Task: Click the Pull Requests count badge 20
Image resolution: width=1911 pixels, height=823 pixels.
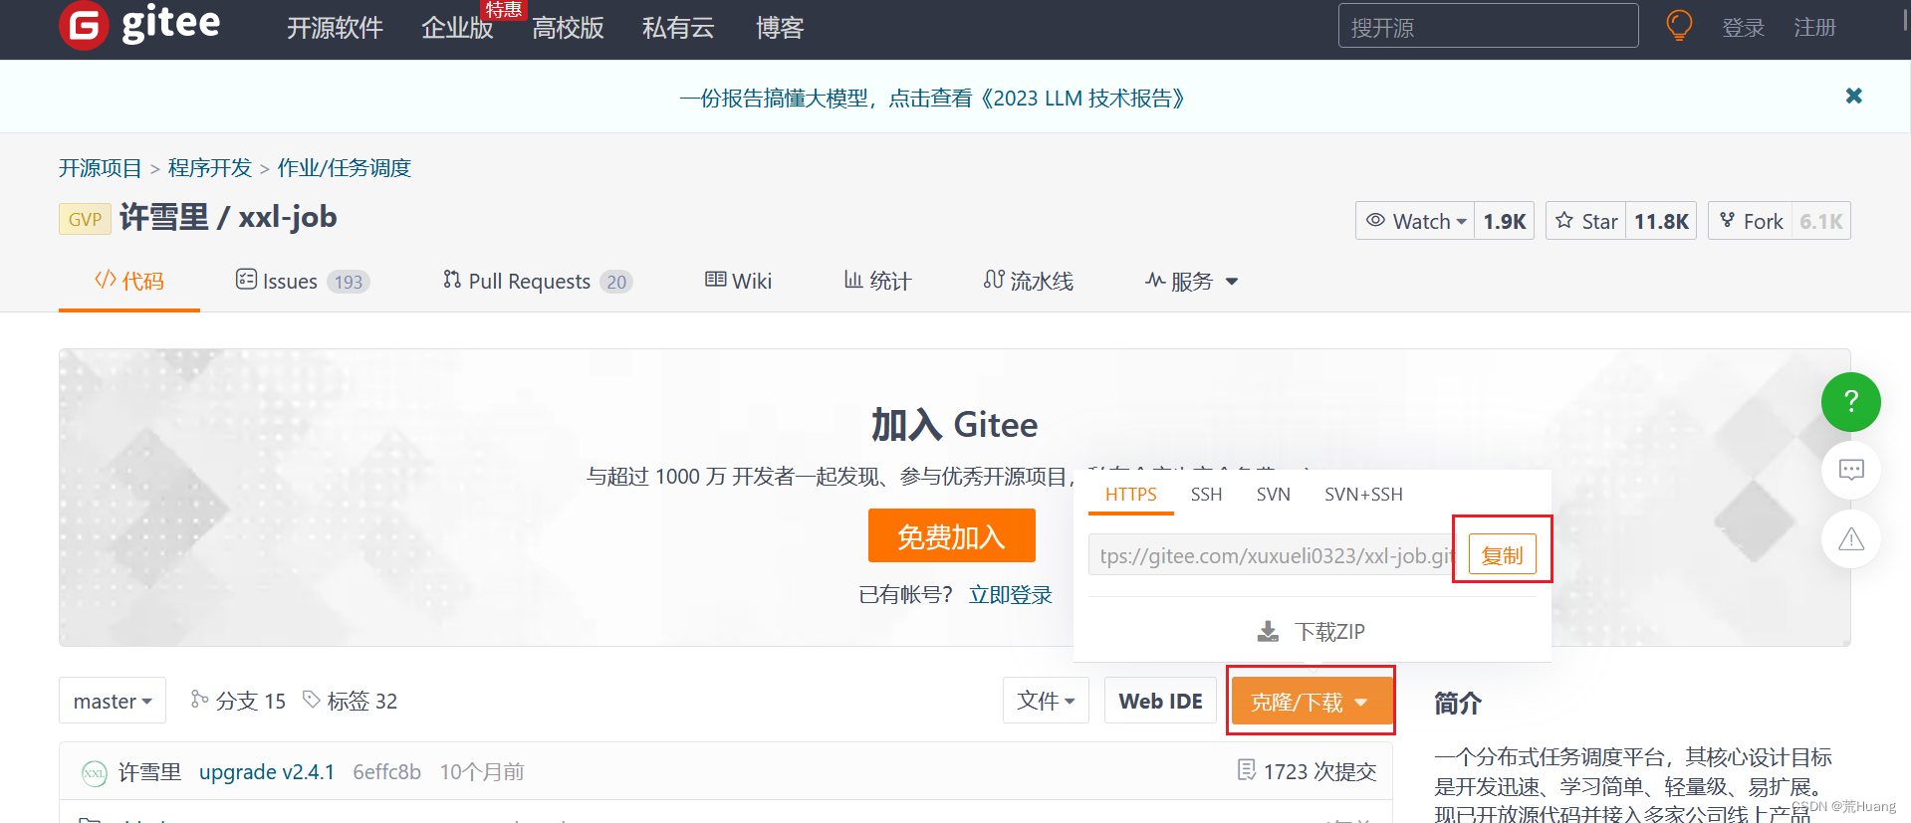Action: coord(616,282)
